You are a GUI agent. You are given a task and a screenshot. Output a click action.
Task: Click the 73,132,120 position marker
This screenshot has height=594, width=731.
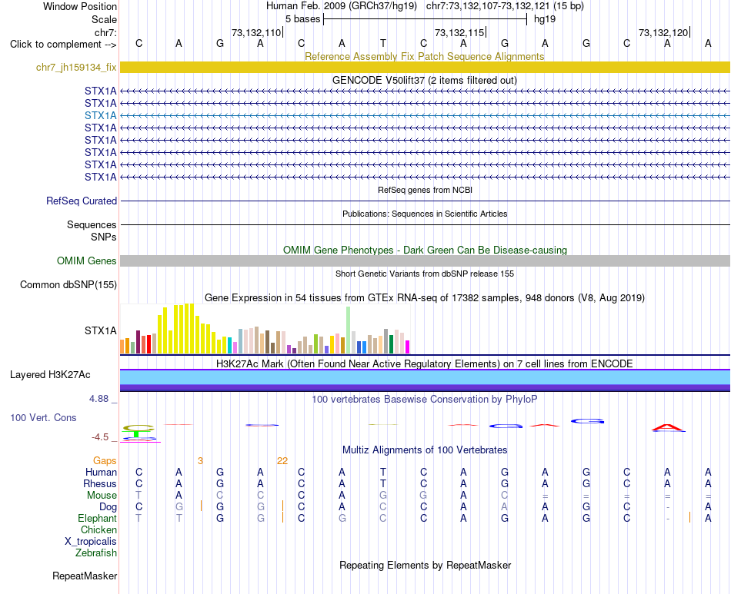pyautogui.click(x=663, y=32)
